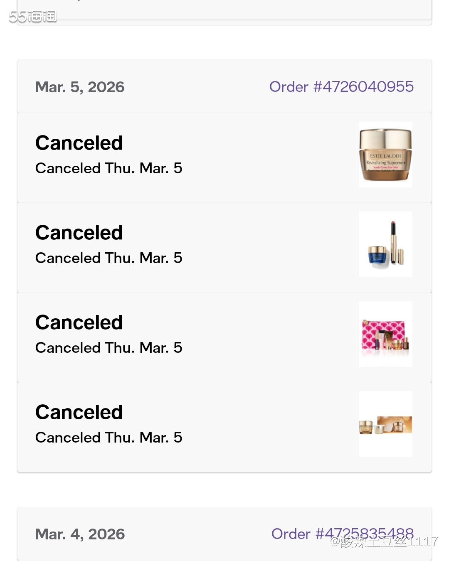Click the Mar. 4, 2026 order date
Image resolution: width=449 pixels, height=561 pixels.
point(80,534)
